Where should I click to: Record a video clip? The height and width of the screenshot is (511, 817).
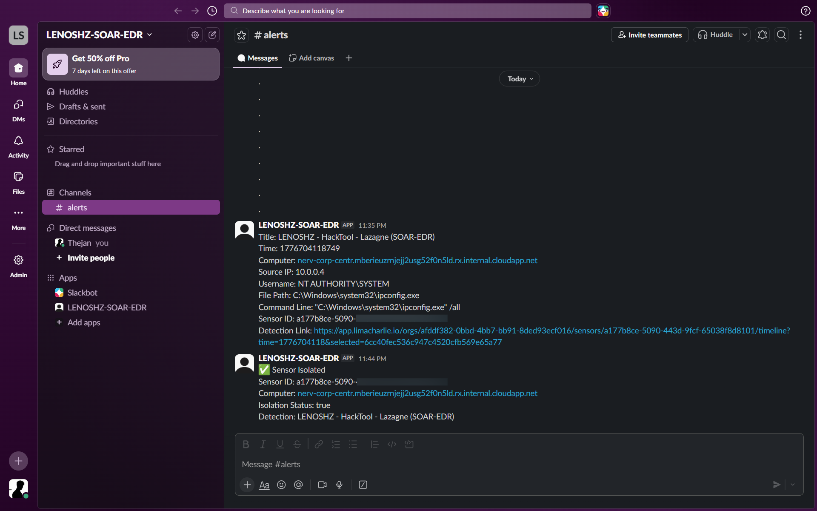tap(322, 485)
